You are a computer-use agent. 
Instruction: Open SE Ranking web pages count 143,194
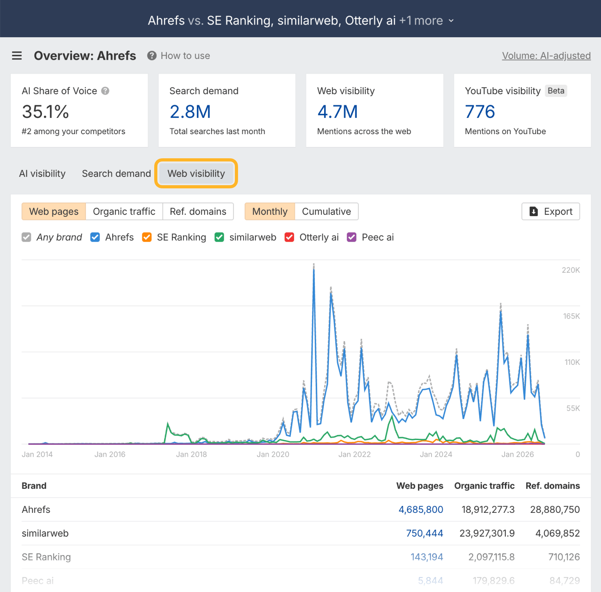(x=427, y=557)
